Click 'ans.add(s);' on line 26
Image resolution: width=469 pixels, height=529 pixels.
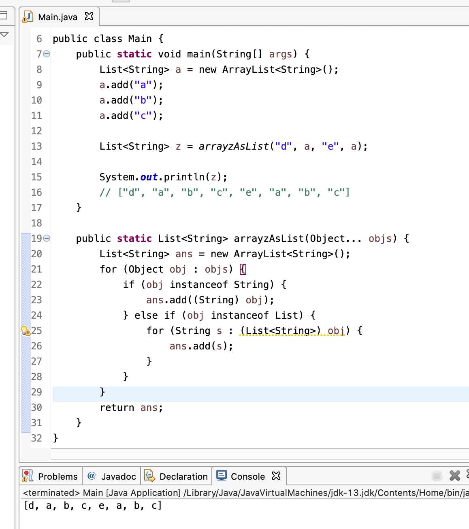click(x=201, y=346)
